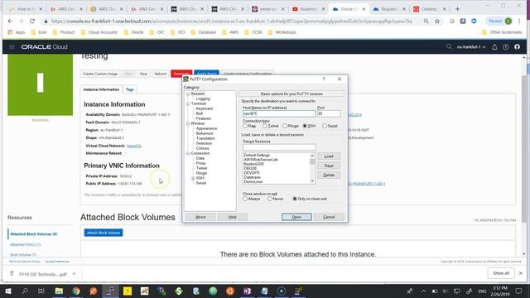Open the Apps shortcut in the bookmarks bar

[17, 32]
